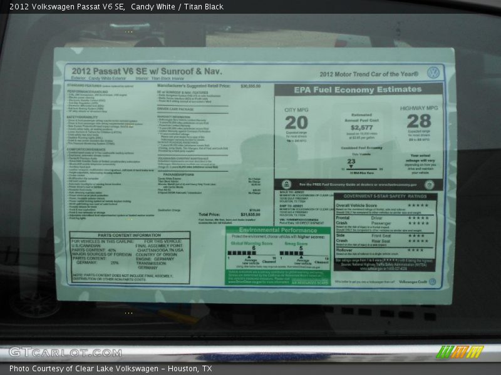This screenshot has width=501, height=375.
Task: Click the combined fuel economy range bar
Action: click(x=361, y=169)
